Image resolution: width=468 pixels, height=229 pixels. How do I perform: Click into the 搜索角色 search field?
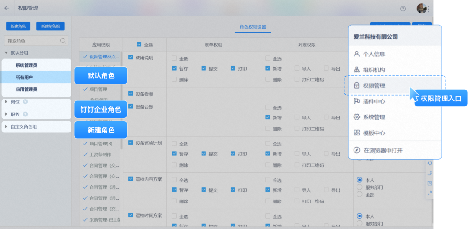32,41
